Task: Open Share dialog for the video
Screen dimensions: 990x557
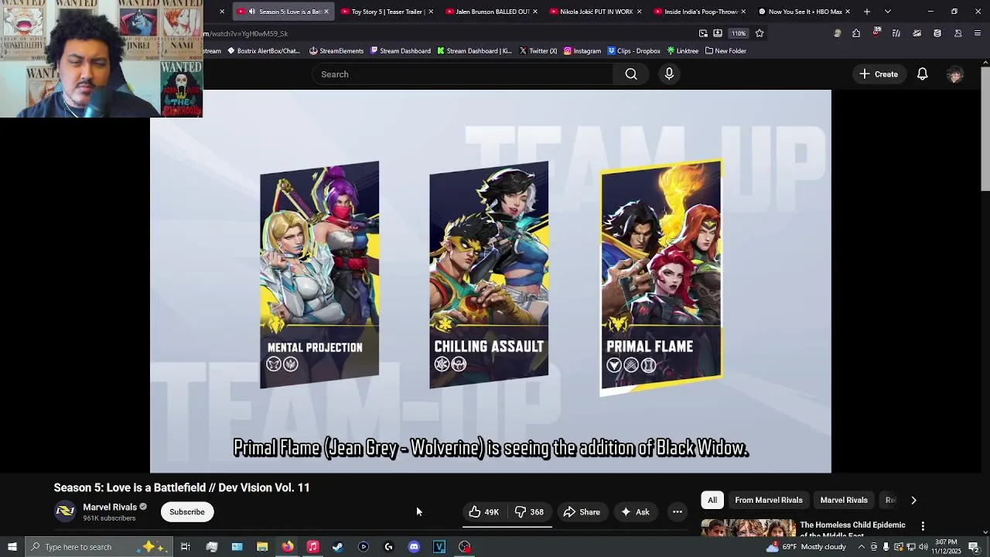Action: [582, 512]
